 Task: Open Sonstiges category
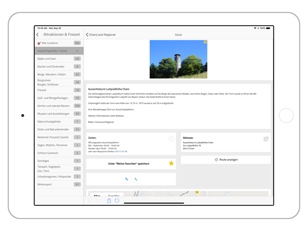(59, 161)
